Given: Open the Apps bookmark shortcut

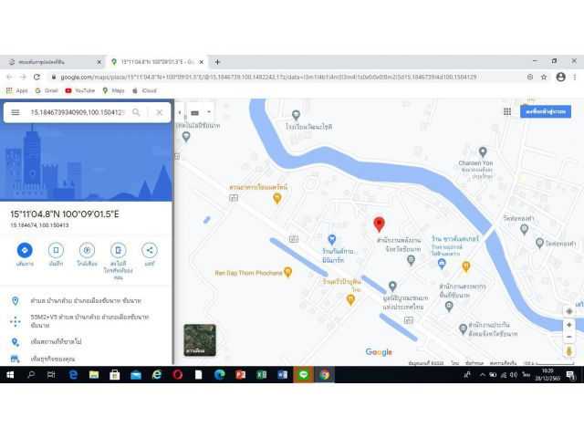Looking at the screenshot, I should pos(16,90).
